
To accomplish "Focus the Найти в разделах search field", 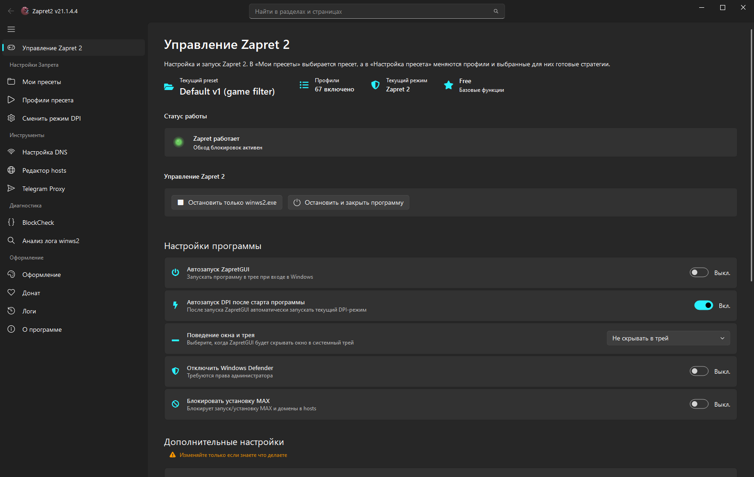I will pos(377,11).
